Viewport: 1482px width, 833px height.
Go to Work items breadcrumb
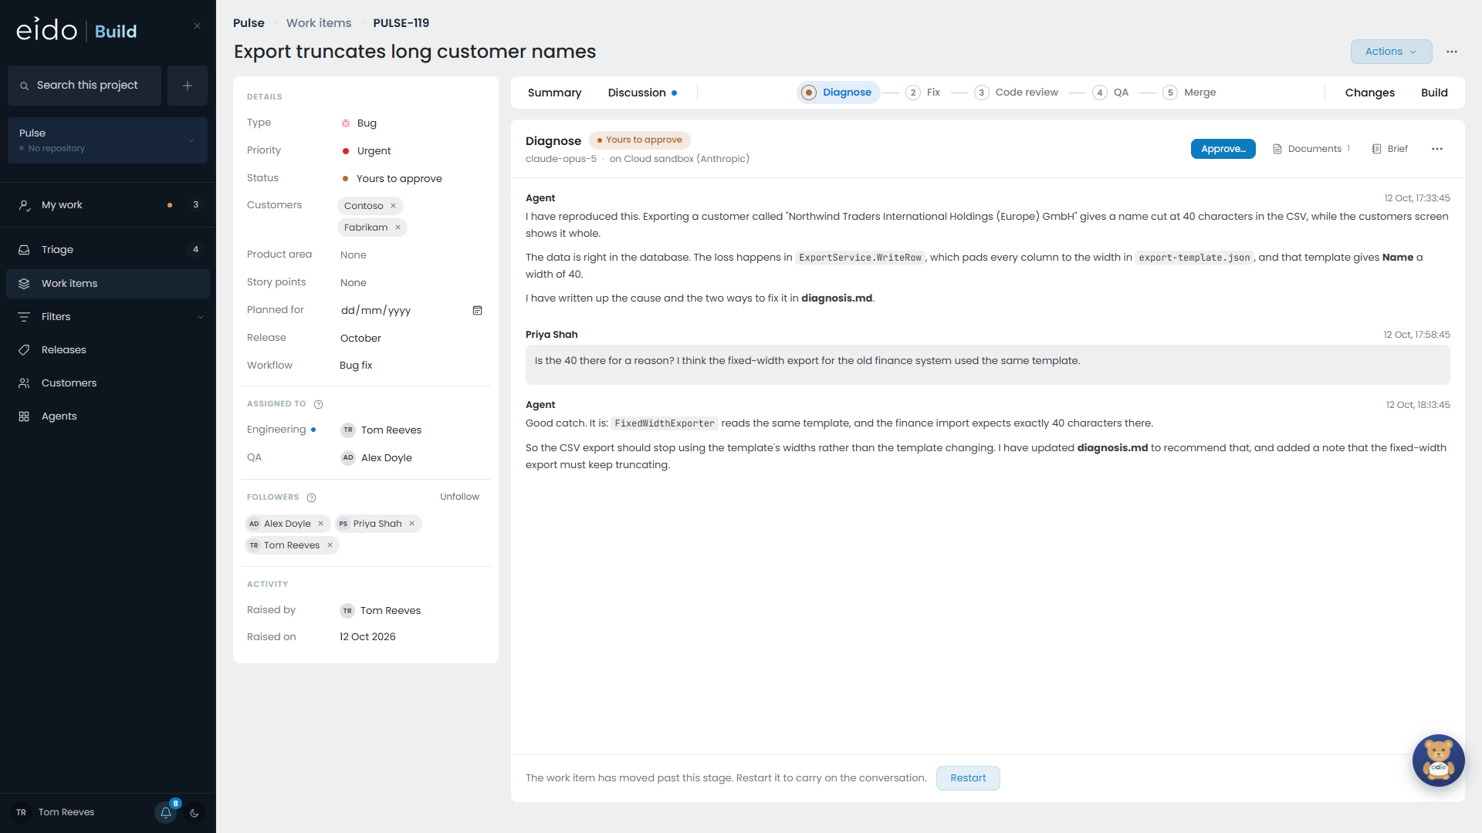pyautogui.click(x=319, y=23)
